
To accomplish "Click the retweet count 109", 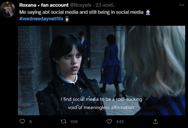I will tap(74, 122).
